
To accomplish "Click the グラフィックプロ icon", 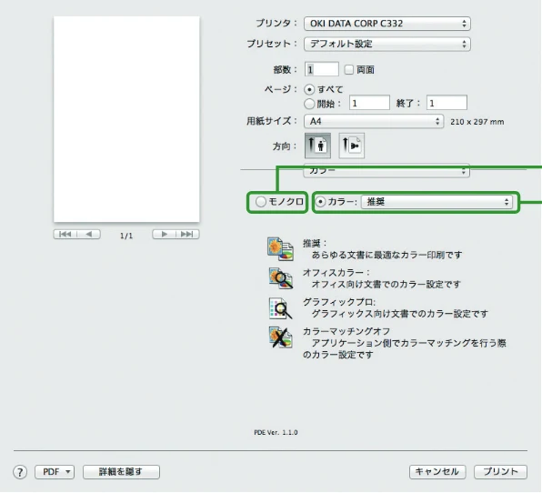I will (280, 308).
